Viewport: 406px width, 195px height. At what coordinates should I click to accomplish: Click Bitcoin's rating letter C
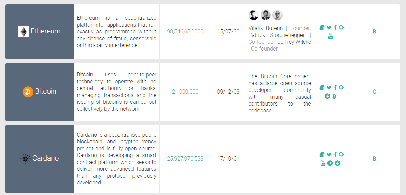[x=374, y=92]
